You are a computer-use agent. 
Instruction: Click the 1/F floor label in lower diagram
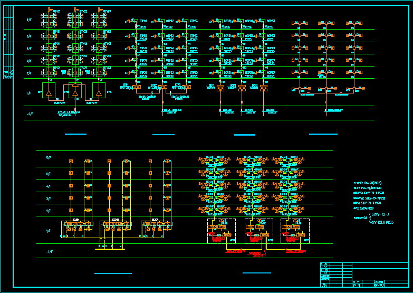(49, 231)
